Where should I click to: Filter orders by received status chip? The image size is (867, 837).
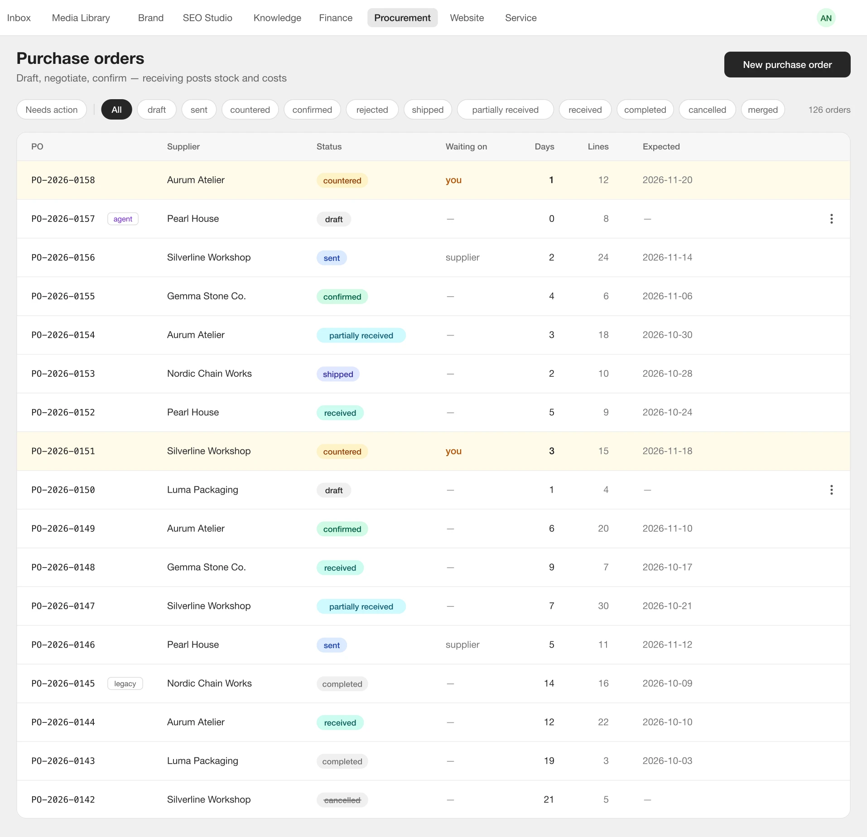click(x=585, y=110)
